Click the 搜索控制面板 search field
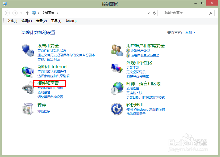Image resolution: width=220 pixels, height=157 pixels. click(188, 13)
